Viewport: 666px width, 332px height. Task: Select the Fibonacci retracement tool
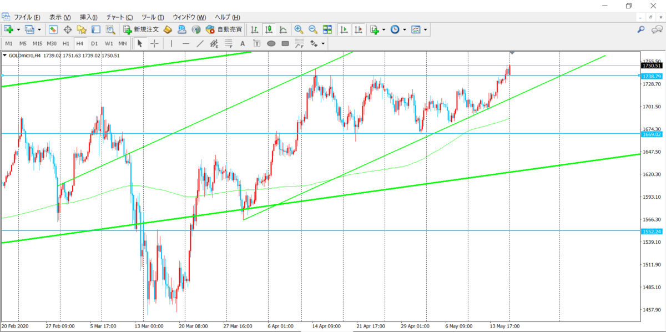pos(229,43)
